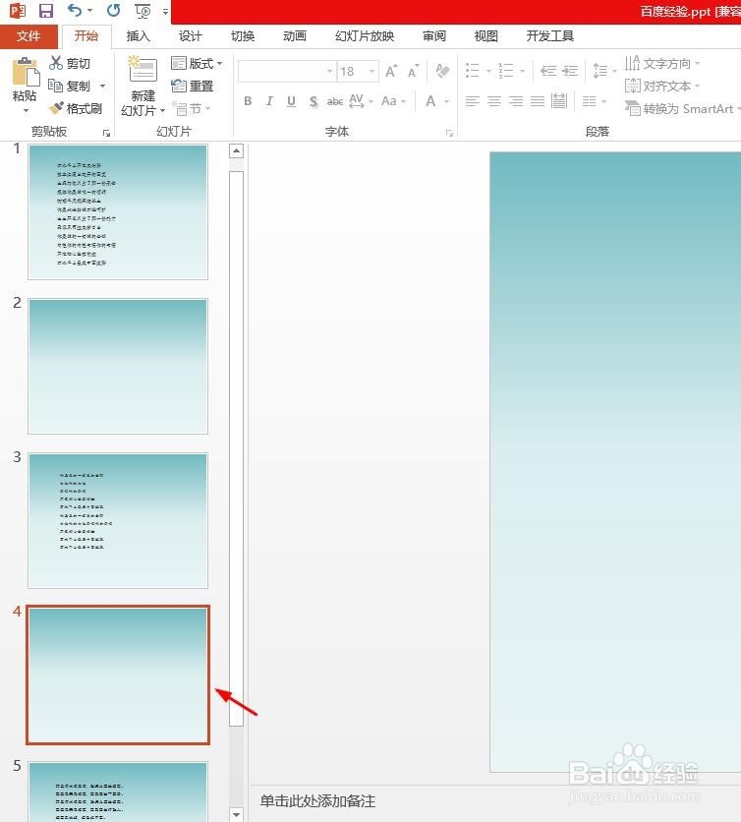Center align text
The image size is (741, 822).
click(494, 100)
